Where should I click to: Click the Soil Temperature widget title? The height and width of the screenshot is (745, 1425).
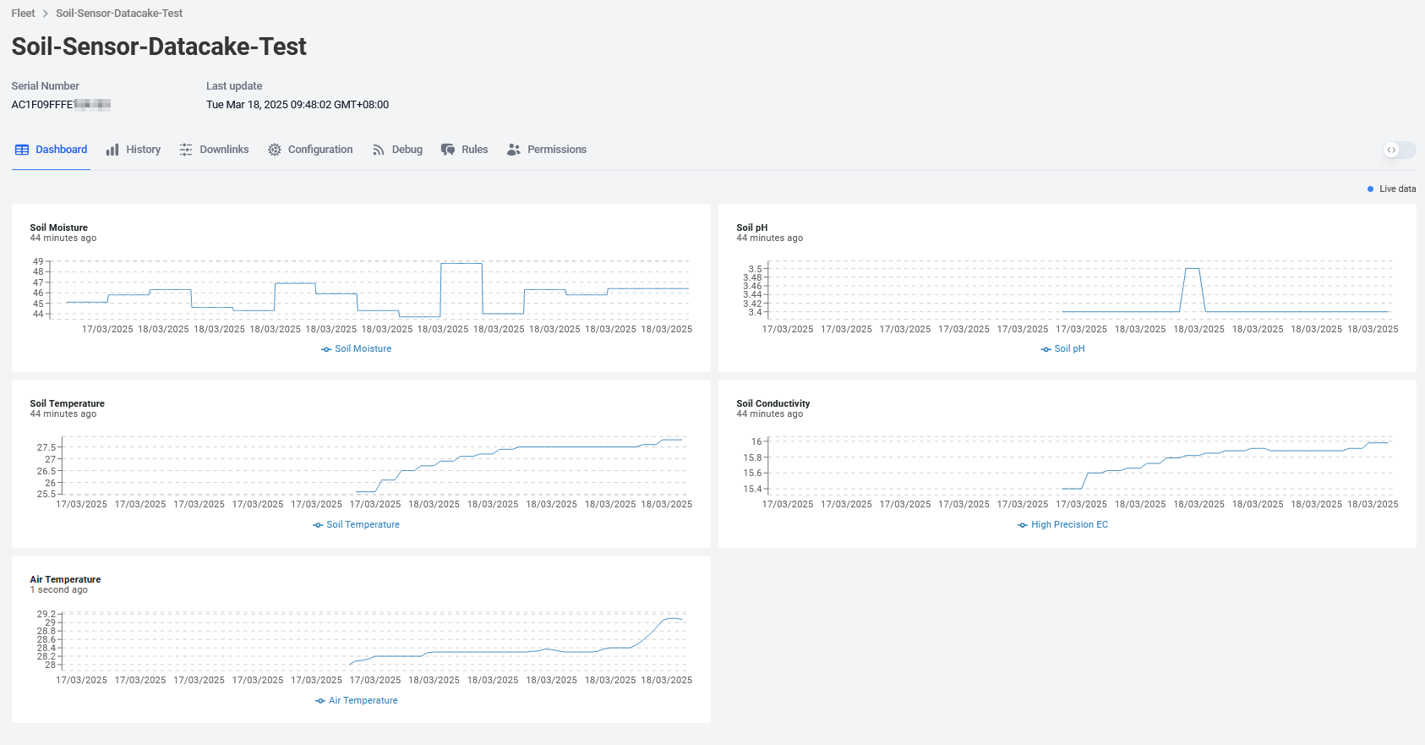[x=67, y=403]
